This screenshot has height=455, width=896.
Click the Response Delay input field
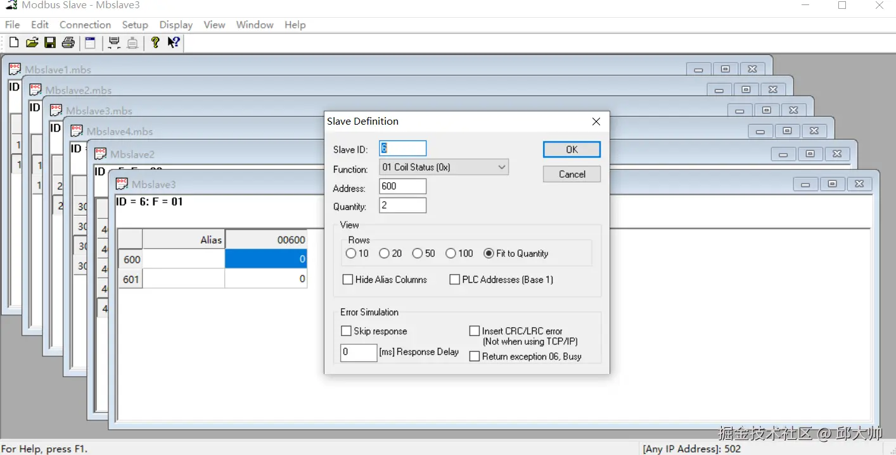click(359, 352)
